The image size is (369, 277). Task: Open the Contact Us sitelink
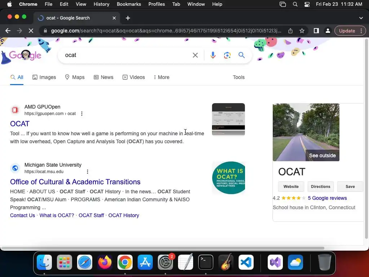[23, 215]
